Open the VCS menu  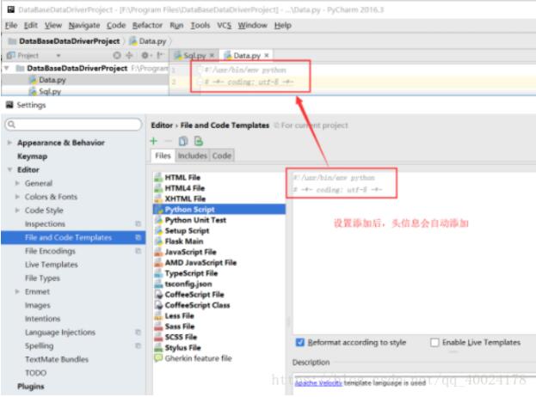(x=225, y=25)
